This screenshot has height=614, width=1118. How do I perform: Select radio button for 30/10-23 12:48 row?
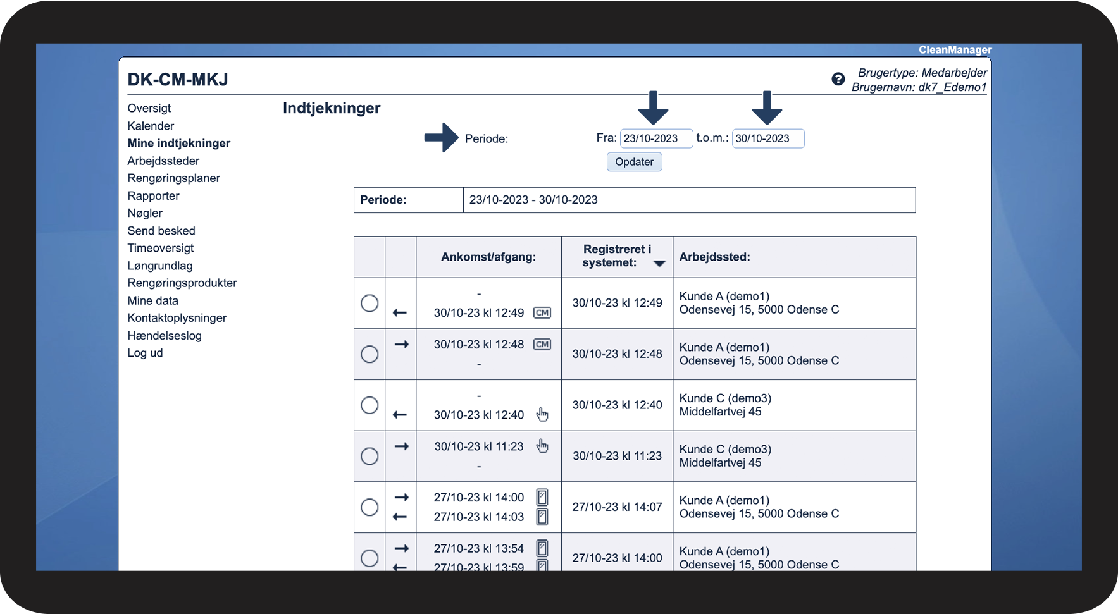pyautogui.click(x=370, y=354)
